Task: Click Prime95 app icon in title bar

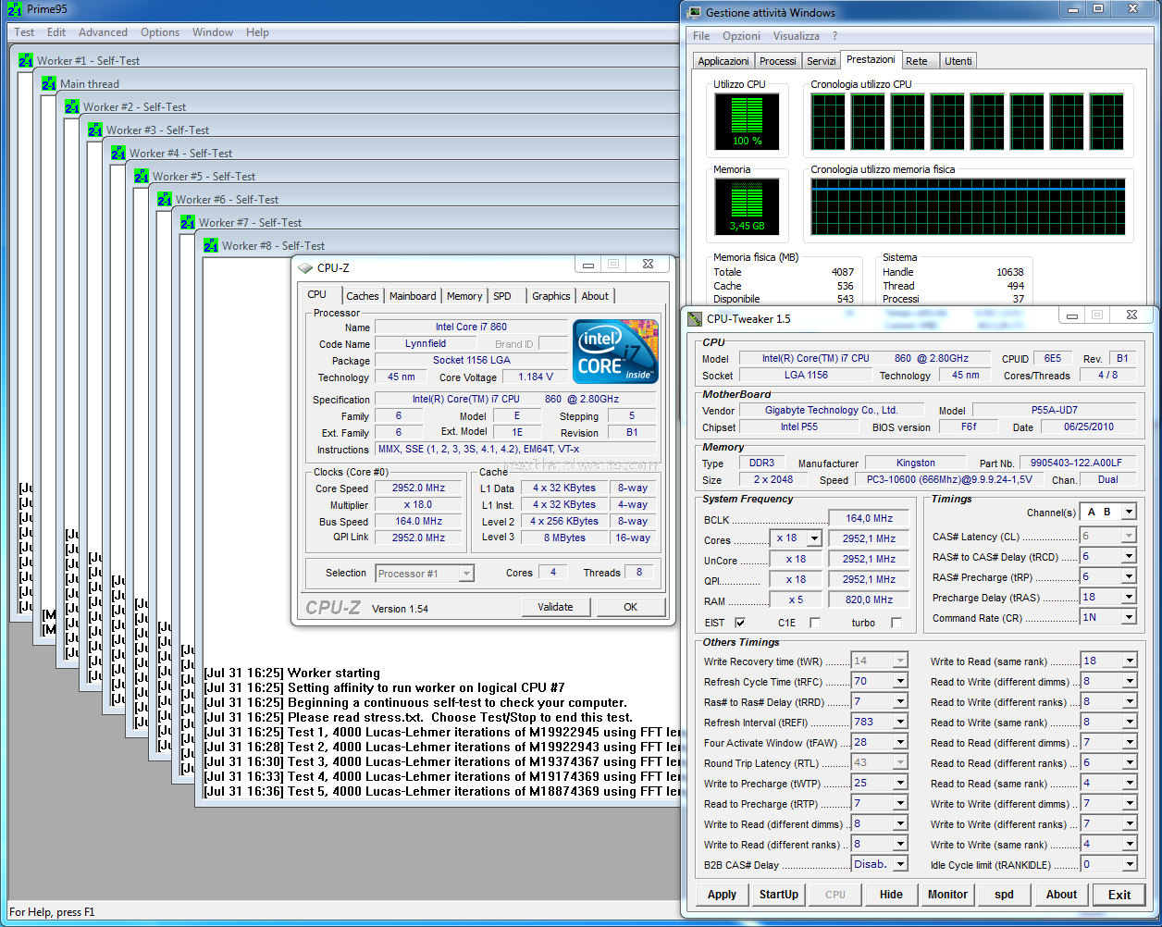Action: pyautogui.click(x=14, y=9)
